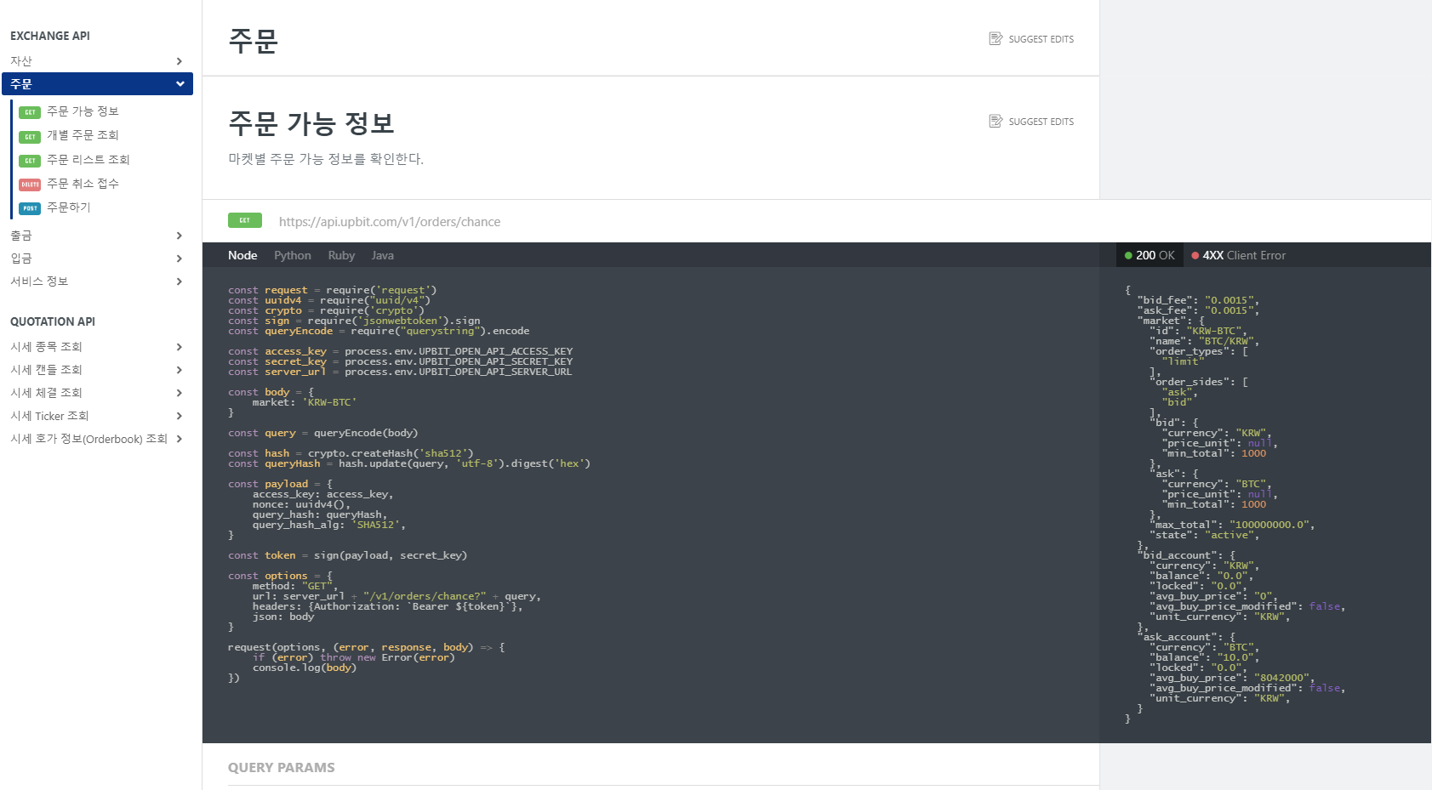Click the red status dot of 4XX Client Error
1432x790 pixels.
pyautogui.click(x=1195, y=255)
